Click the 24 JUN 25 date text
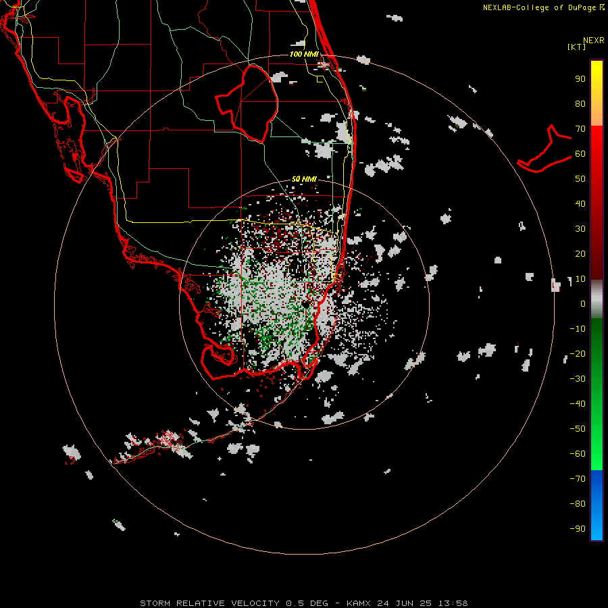This screenshot has width=608, height=608. click(405, 603)
